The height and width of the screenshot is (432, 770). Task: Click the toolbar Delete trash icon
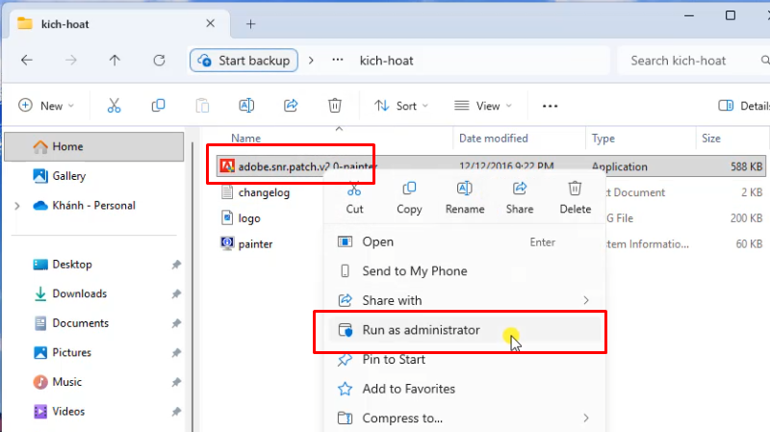(x=335, y=106)
